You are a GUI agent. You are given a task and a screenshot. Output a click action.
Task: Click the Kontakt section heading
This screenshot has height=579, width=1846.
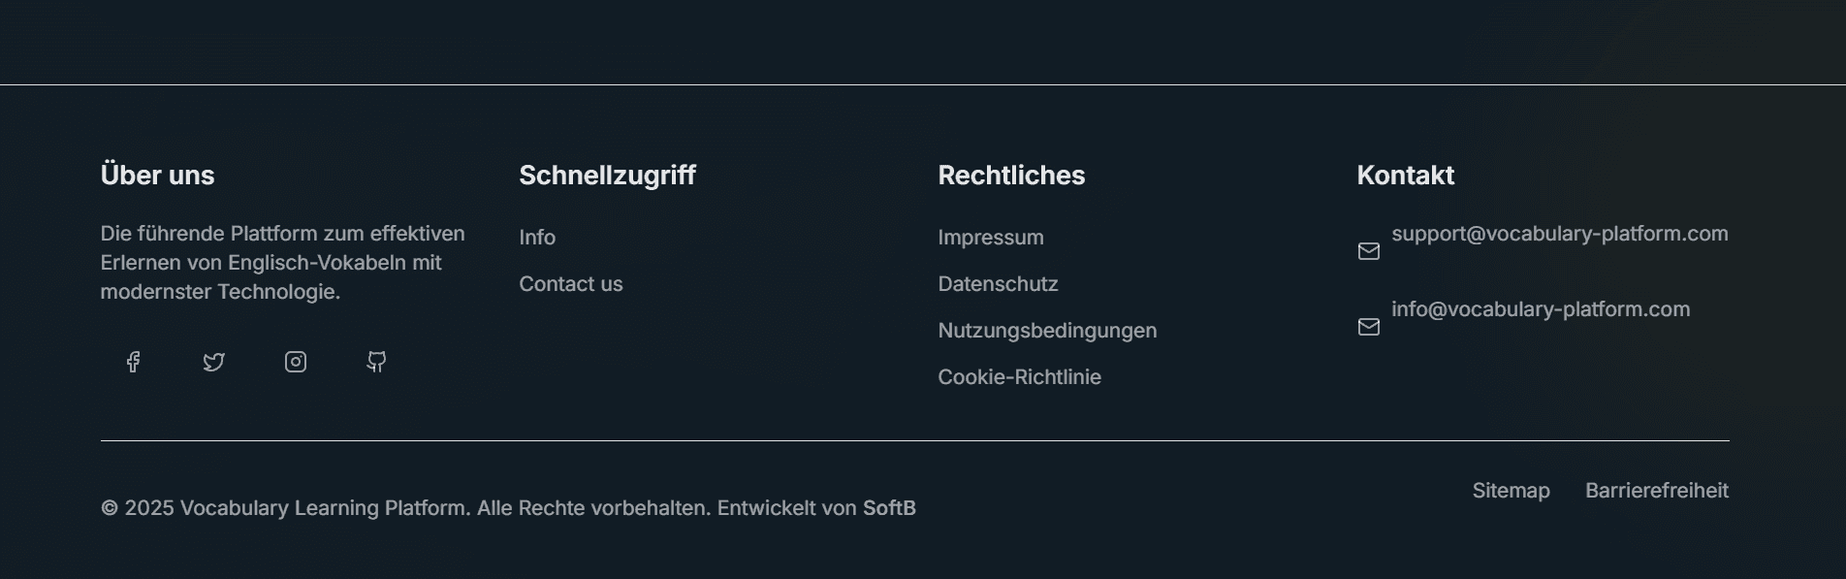pyautogui.click(x=1405, y=176)
